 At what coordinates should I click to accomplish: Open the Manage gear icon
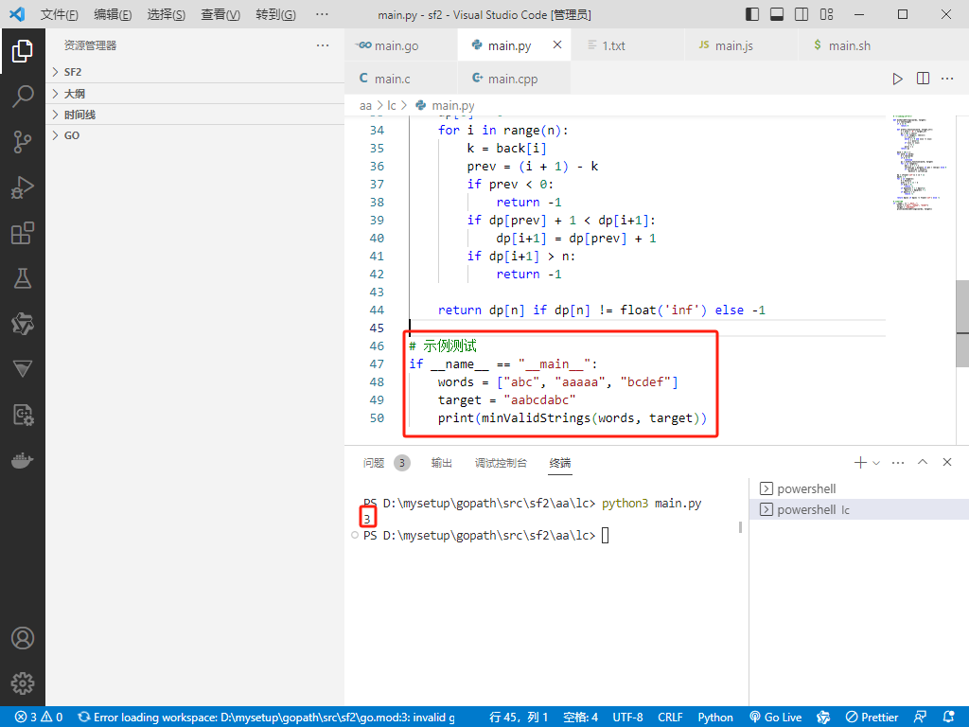coord(23,683)
